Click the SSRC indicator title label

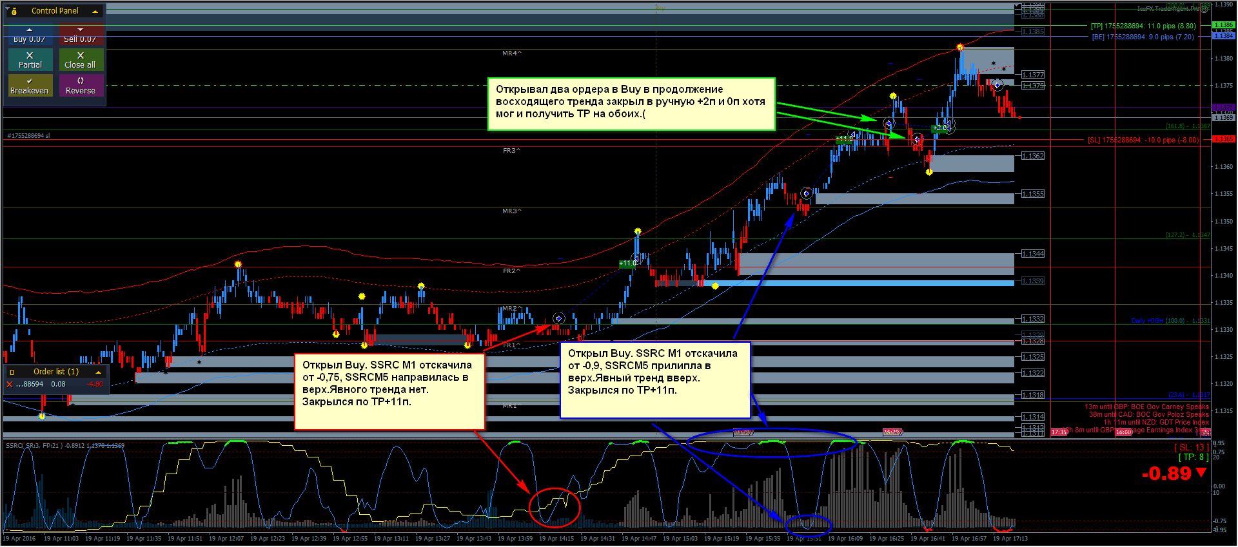coord(64,446)
